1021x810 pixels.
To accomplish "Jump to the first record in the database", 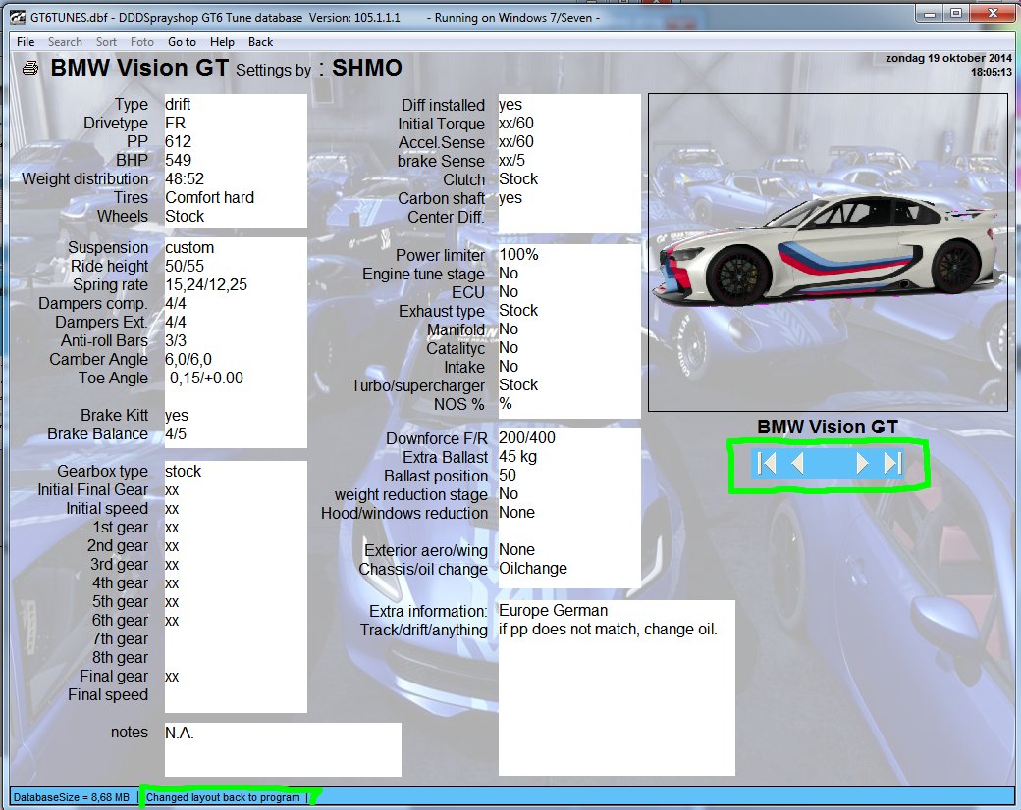I will point(767,463).
